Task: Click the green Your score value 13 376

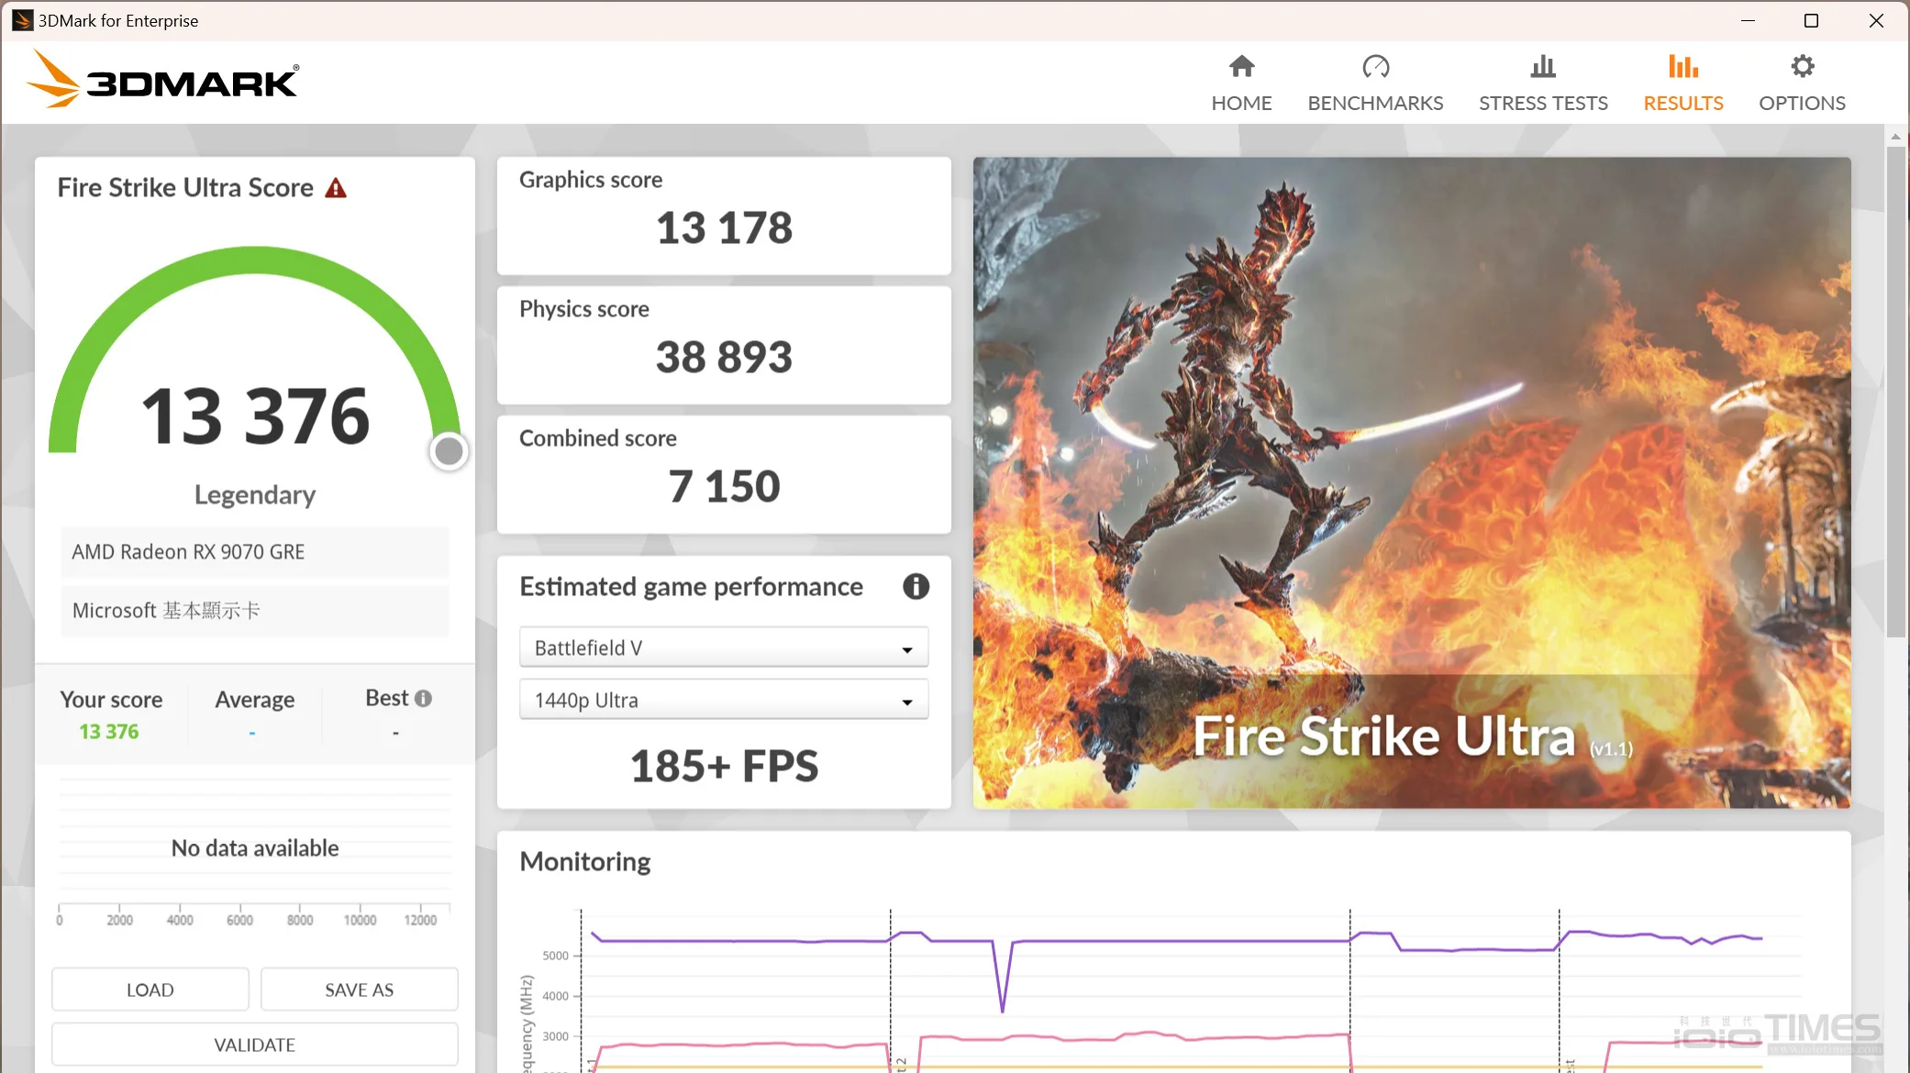Action: point(109,732)
